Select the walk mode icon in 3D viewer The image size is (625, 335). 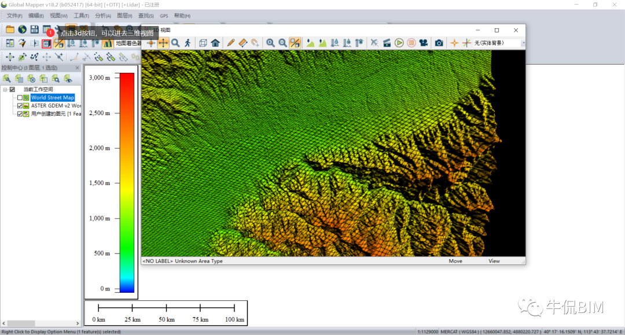pyautogui.click(x=187, y=43)
